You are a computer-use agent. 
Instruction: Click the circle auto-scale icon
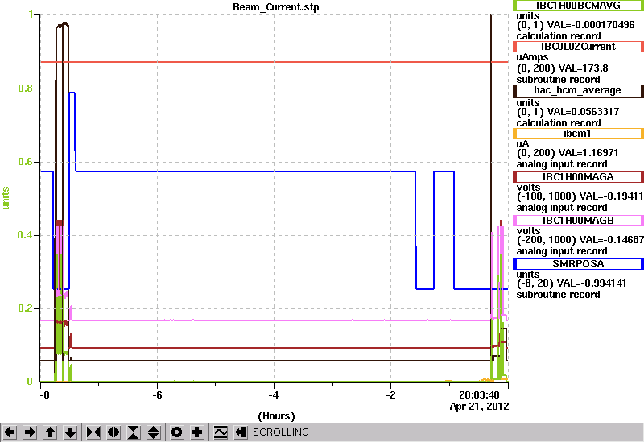(x=177, y=432)
